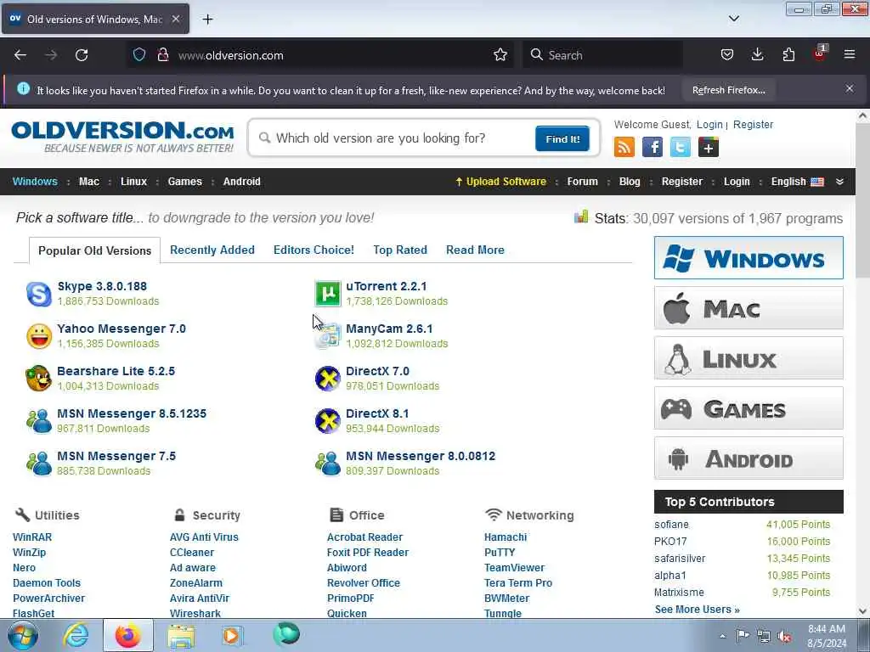
Task: Click the Yahoo Messenger smiley icon
Action: point(39,336)
